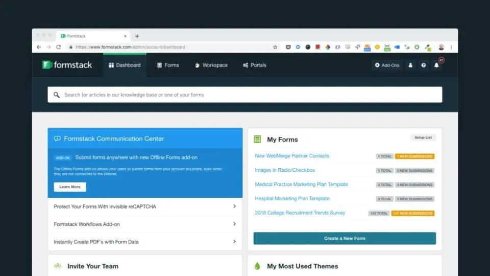Click the Formstack logo
The height and width of the screenshot is (276, 490).
[67, 65]
